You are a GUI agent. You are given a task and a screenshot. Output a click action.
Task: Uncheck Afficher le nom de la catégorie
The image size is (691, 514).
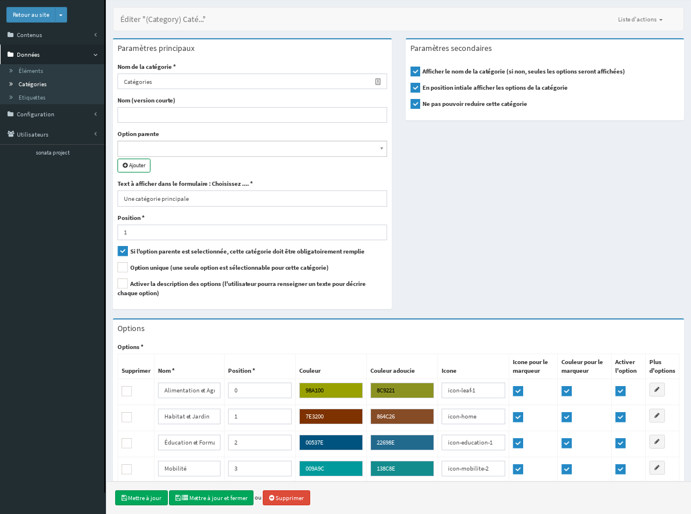coord(415,72)
